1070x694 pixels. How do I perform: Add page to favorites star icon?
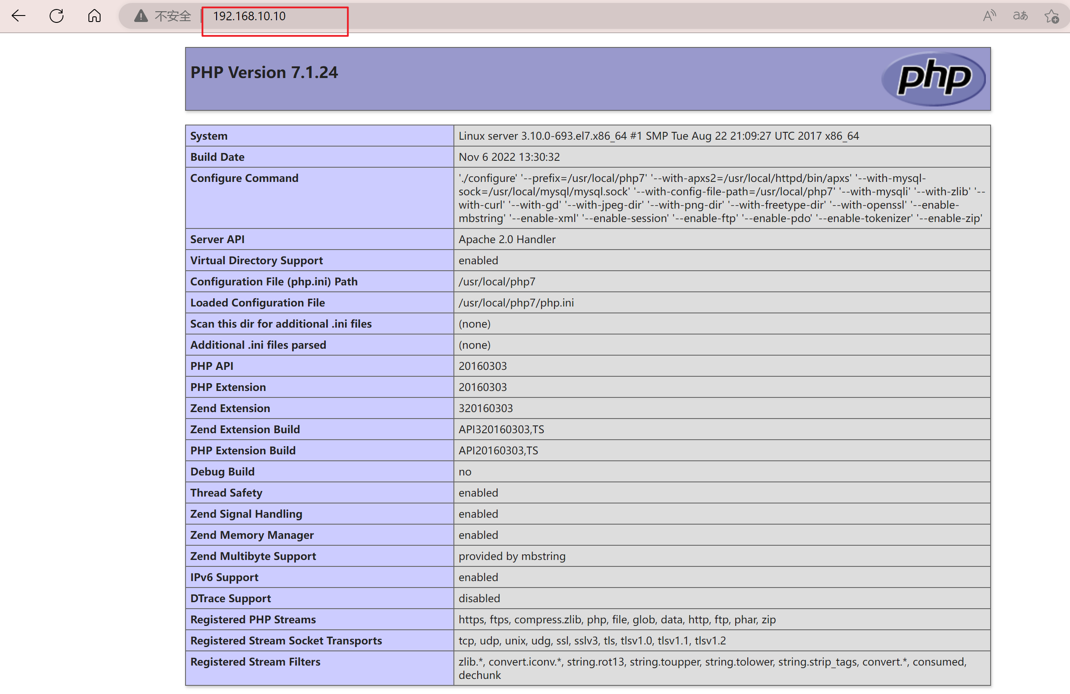click(1051, 17)
